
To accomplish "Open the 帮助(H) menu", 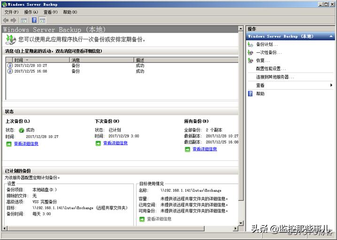I will [x=70, y=12].
